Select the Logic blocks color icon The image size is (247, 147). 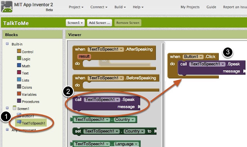[x=19, y=58]
